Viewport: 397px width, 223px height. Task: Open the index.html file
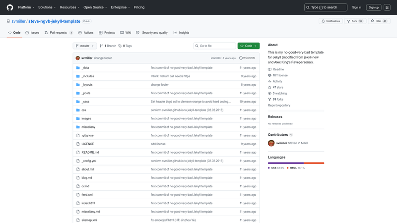(88, 203)
